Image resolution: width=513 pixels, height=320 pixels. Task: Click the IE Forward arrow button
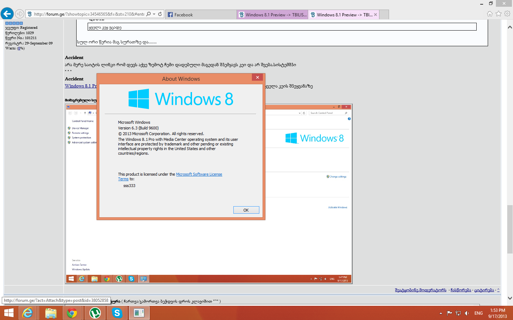pyautogui.click(x=20, y=14)
